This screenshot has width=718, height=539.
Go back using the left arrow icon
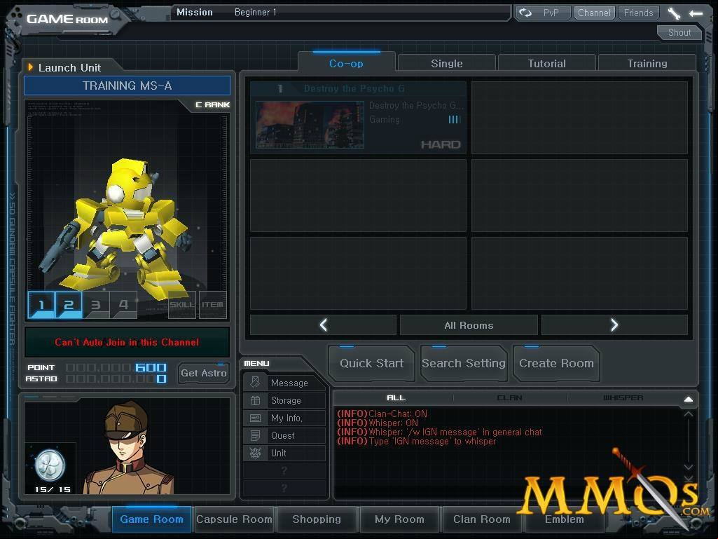click(x=696, y=13)
